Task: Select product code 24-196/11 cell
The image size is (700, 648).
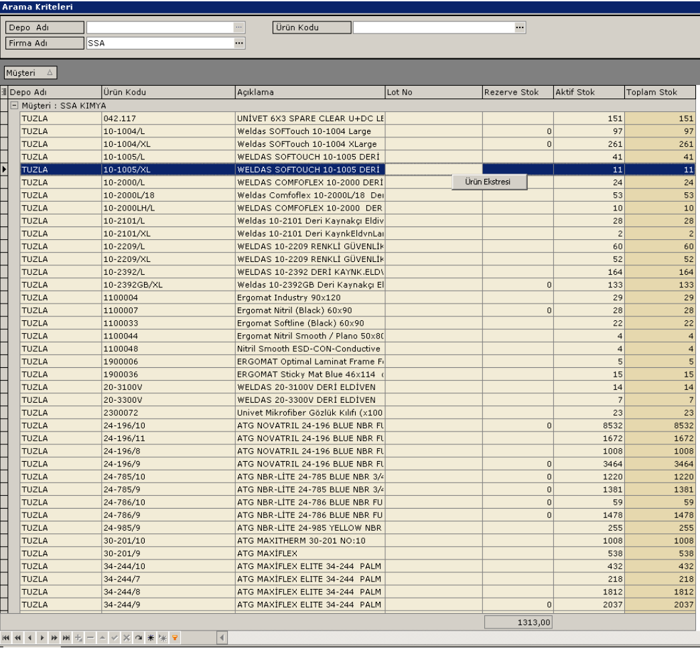Action: tap(168, 438)
